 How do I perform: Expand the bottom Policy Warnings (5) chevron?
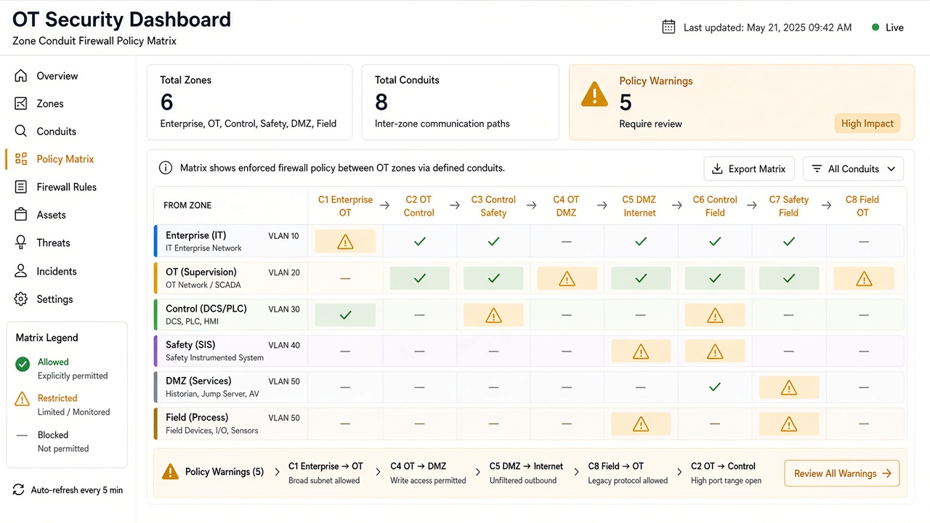(277, 472)
